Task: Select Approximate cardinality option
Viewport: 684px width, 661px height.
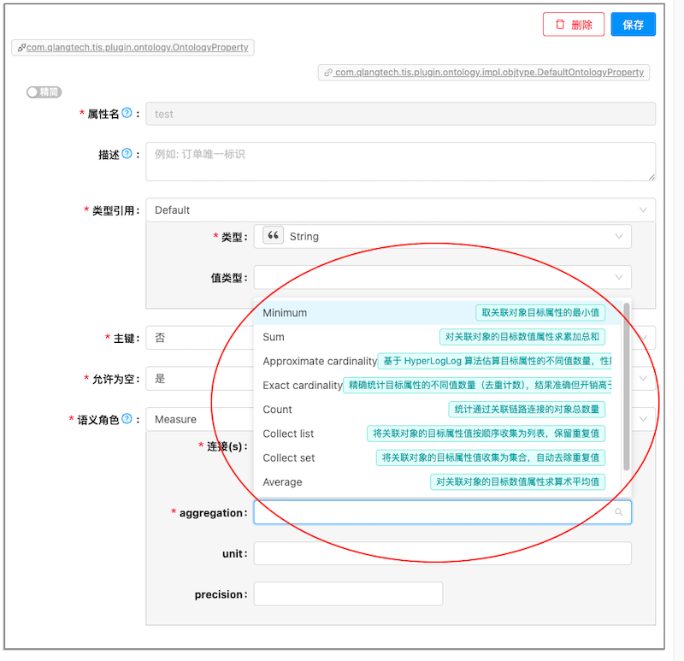Action: pyautogui.click(x=437, y=361)
